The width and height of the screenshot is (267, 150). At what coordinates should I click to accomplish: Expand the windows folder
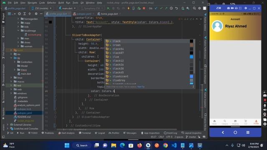[11, 93]
